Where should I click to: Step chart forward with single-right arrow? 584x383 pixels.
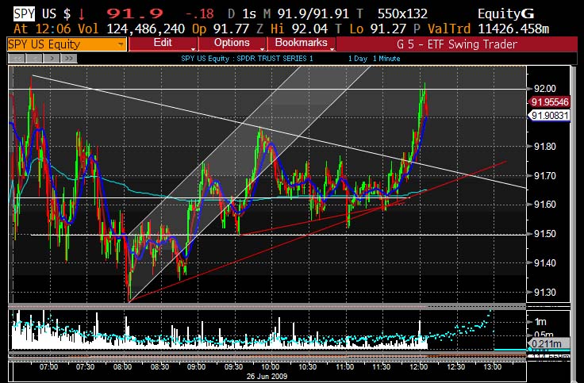(x=52, y=59)
